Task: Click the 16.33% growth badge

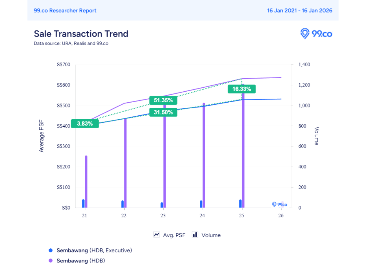Action: 242,89
